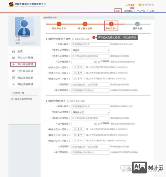Focus the 负责人姓名 input field
This screenshot has height=177, width=166.
pyautogui.click(x=91, y=44)
